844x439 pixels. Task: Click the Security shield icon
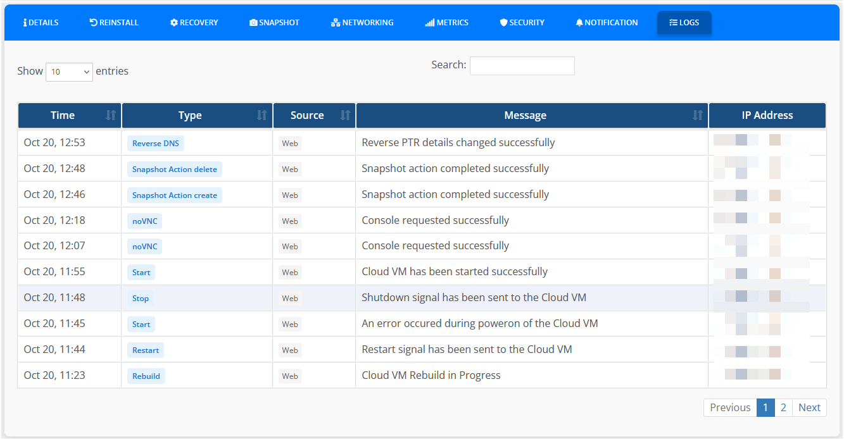pyautogui.click(x=505, y=22)
